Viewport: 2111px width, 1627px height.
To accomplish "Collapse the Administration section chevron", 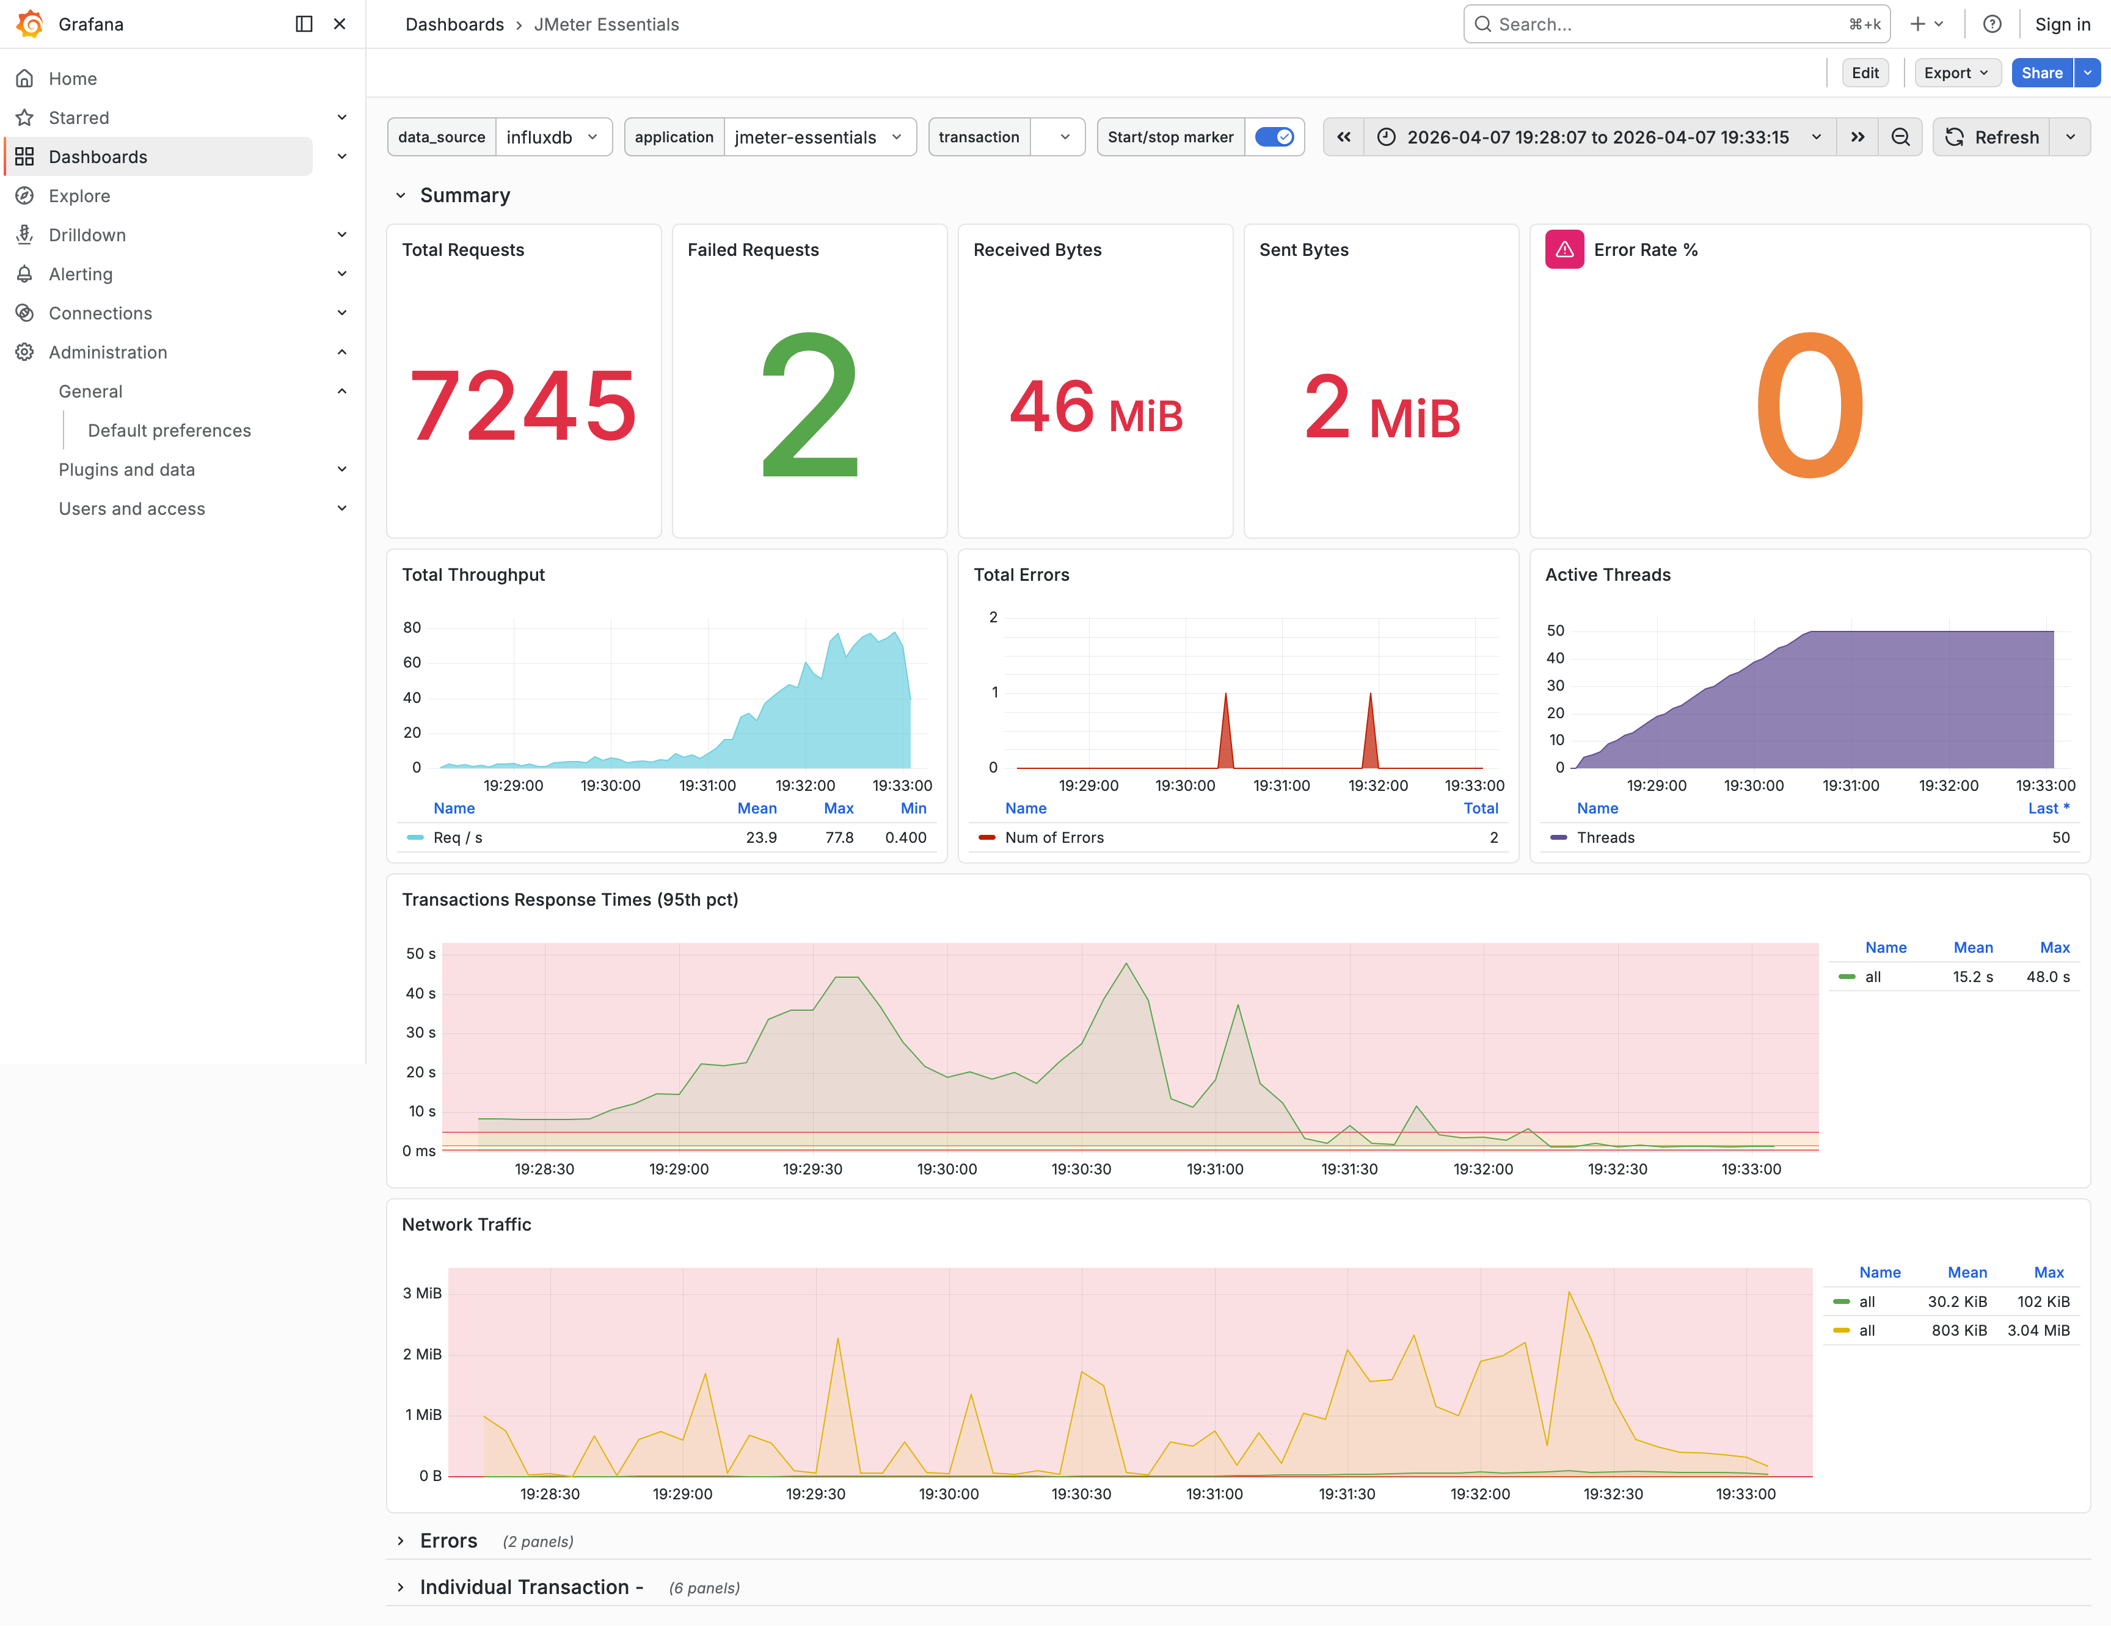I will coord(341,352).
